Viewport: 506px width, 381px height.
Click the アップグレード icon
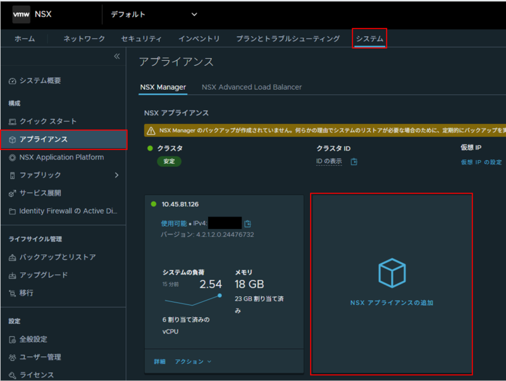(x=12, y=275)
